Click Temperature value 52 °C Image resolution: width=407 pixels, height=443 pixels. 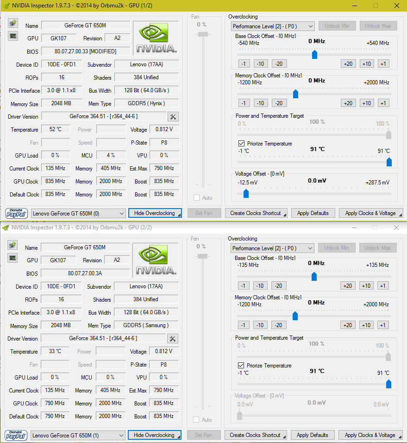point(56,129)
